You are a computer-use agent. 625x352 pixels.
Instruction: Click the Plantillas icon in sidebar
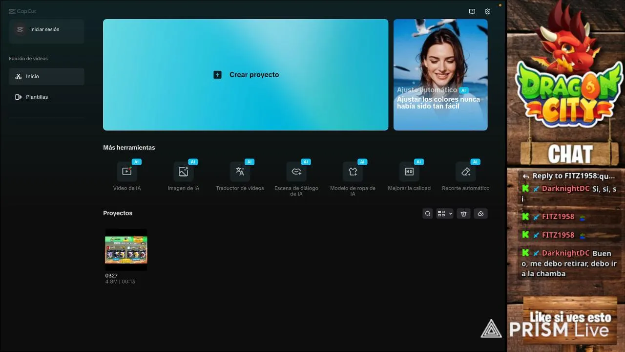point(19,97)
